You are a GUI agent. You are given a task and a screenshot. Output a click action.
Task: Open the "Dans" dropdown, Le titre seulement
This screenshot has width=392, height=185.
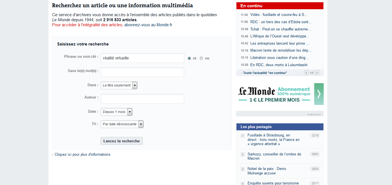pos(119,85)
